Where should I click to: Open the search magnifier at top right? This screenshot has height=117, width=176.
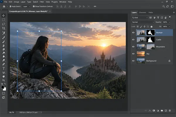(x=164, y=6)
